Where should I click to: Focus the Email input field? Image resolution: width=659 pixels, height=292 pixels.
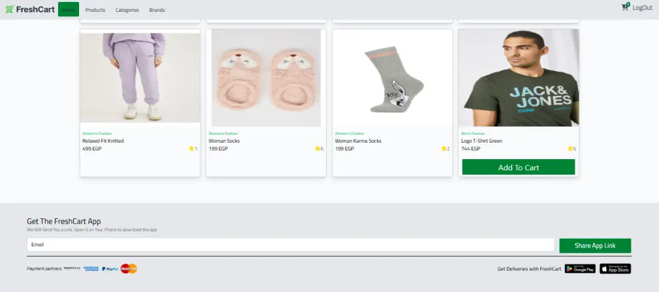coord(291,245)
